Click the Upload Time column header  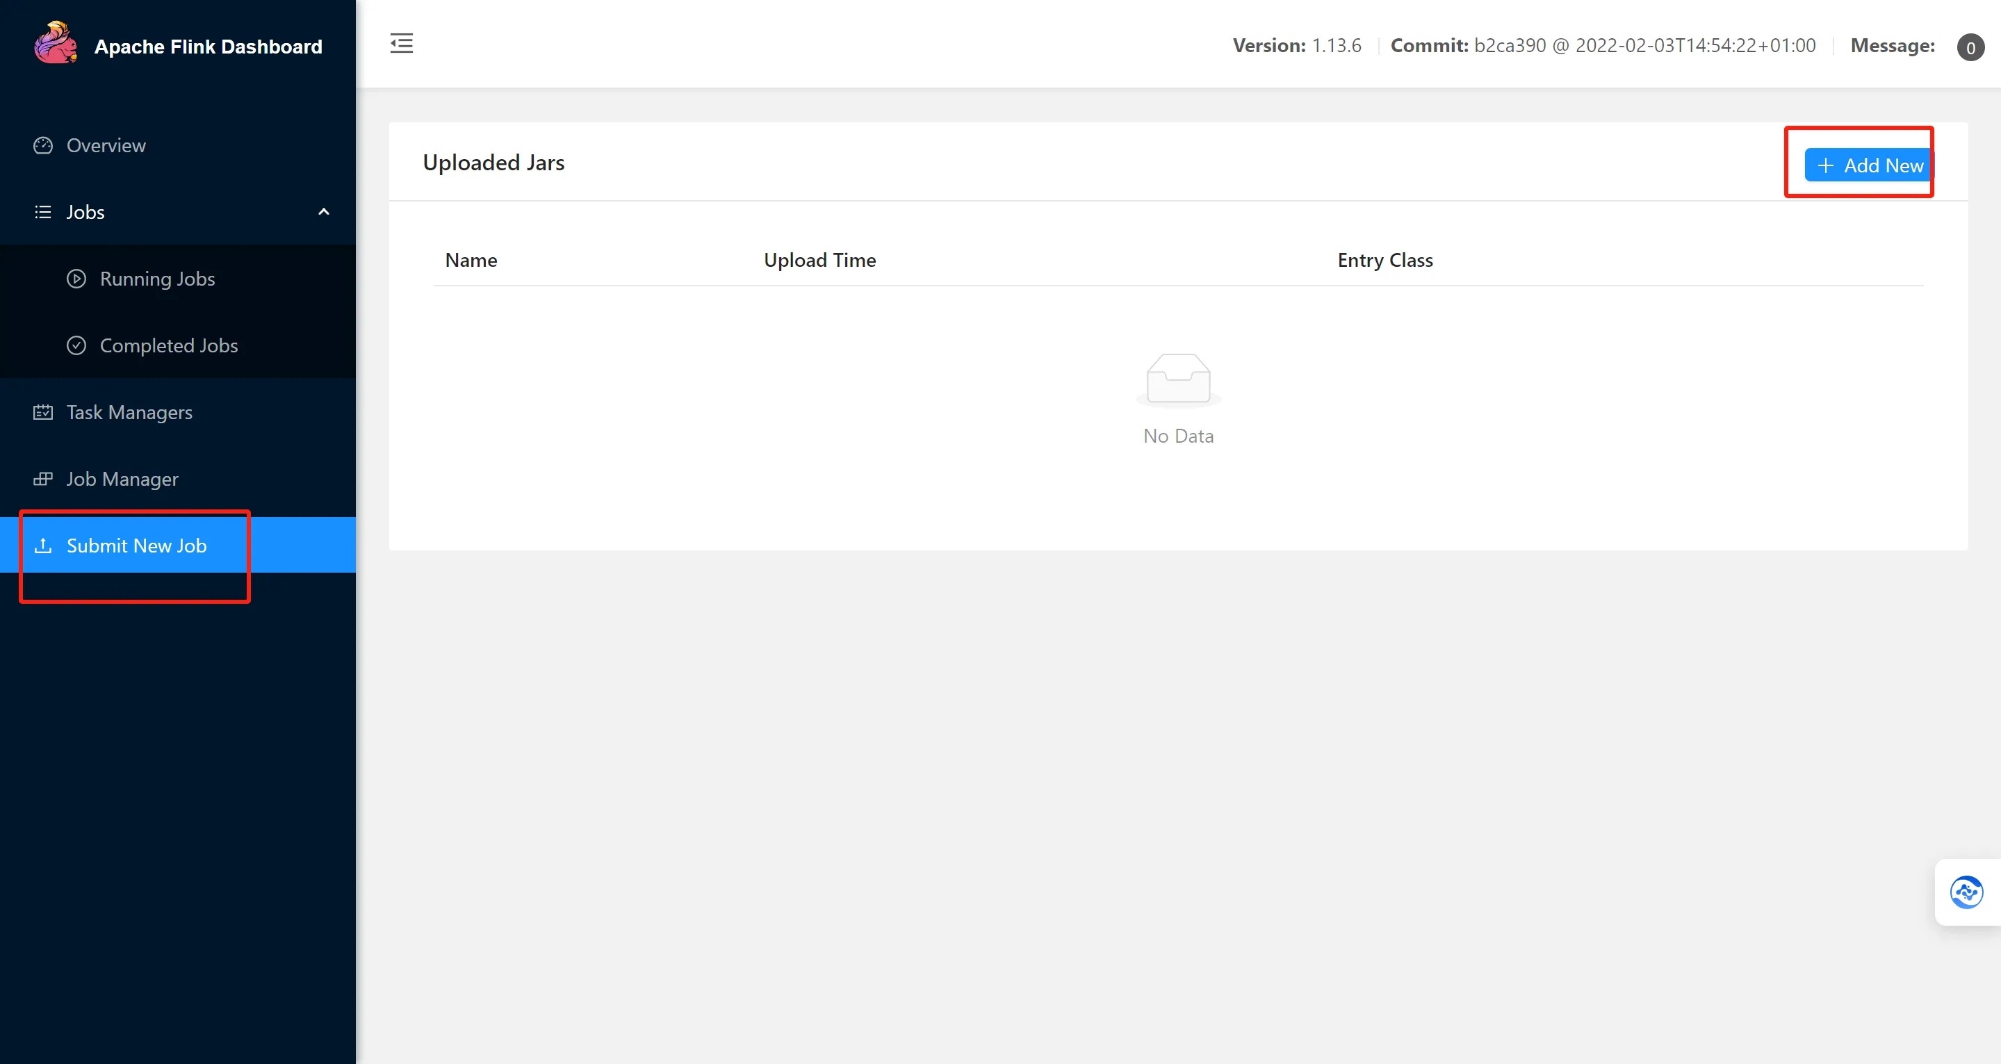point(819,260)
